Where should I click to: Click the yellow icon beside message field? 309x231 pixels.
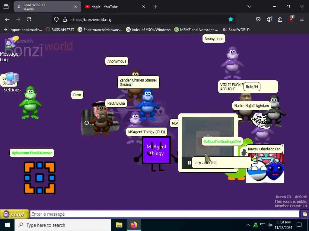(304, 214)
